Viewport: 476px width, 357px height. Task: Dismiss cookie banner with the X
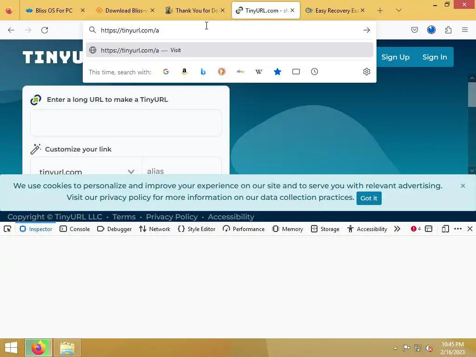point(463,185)
